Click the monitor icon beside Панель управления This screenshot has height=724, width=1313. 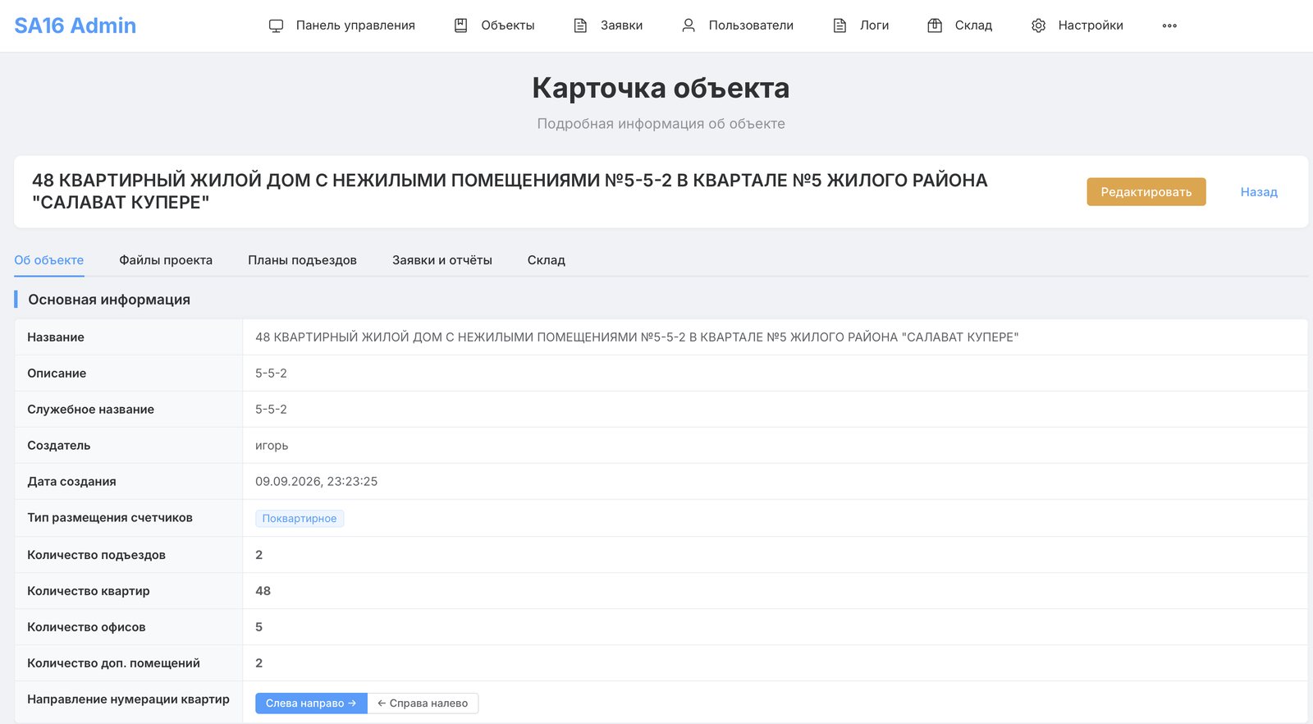pyautogui.click(x=276, y=25)
